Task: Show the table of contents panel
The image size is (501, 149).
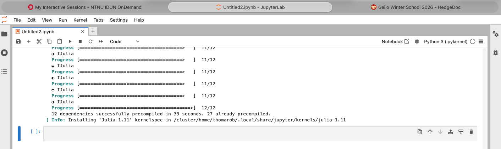Action: click(x=4, y=71)
